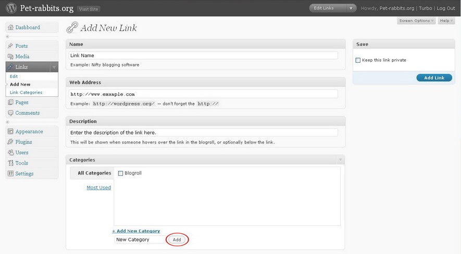Click the WordPress logo icon
Image resolution: width=461 pixels, height=254 pixels.
(11, 8)
